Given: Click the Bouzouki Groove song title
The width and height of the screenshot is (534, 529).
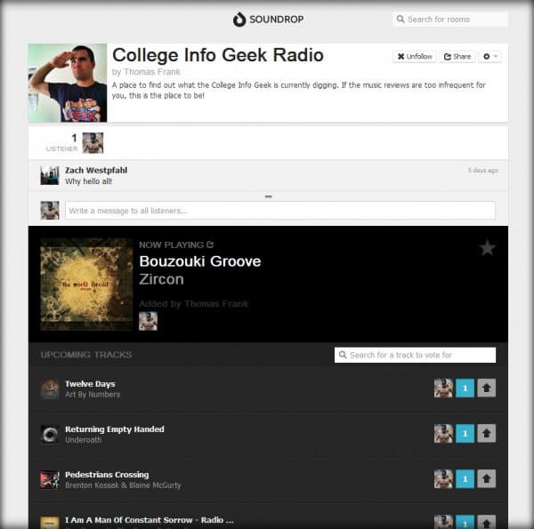Looking at the screenshot, I should (200, 261).
